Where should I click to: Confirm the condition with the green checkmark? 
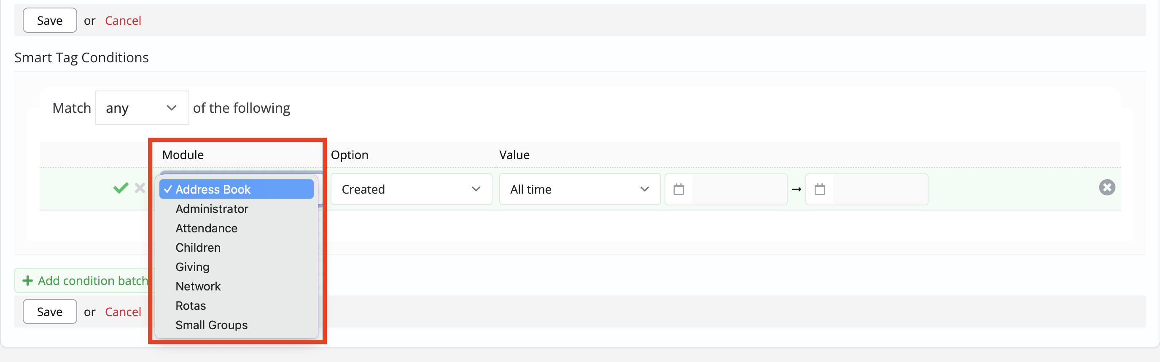pyautogui.click(x=121, y=188)
